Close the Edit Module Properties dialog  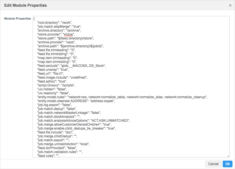pyautogui.click(x=230, y=5)
